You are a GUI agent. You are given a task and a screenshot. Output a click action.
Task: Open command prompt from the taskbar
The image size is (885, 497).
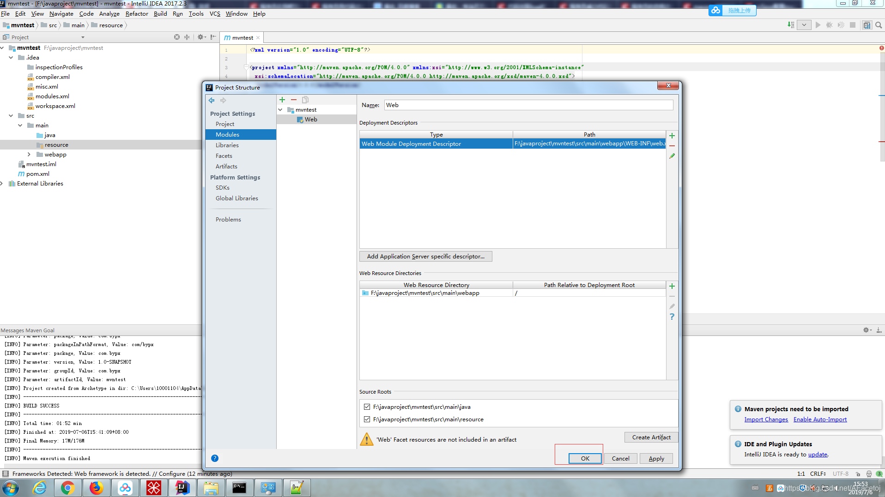(239, 488)
